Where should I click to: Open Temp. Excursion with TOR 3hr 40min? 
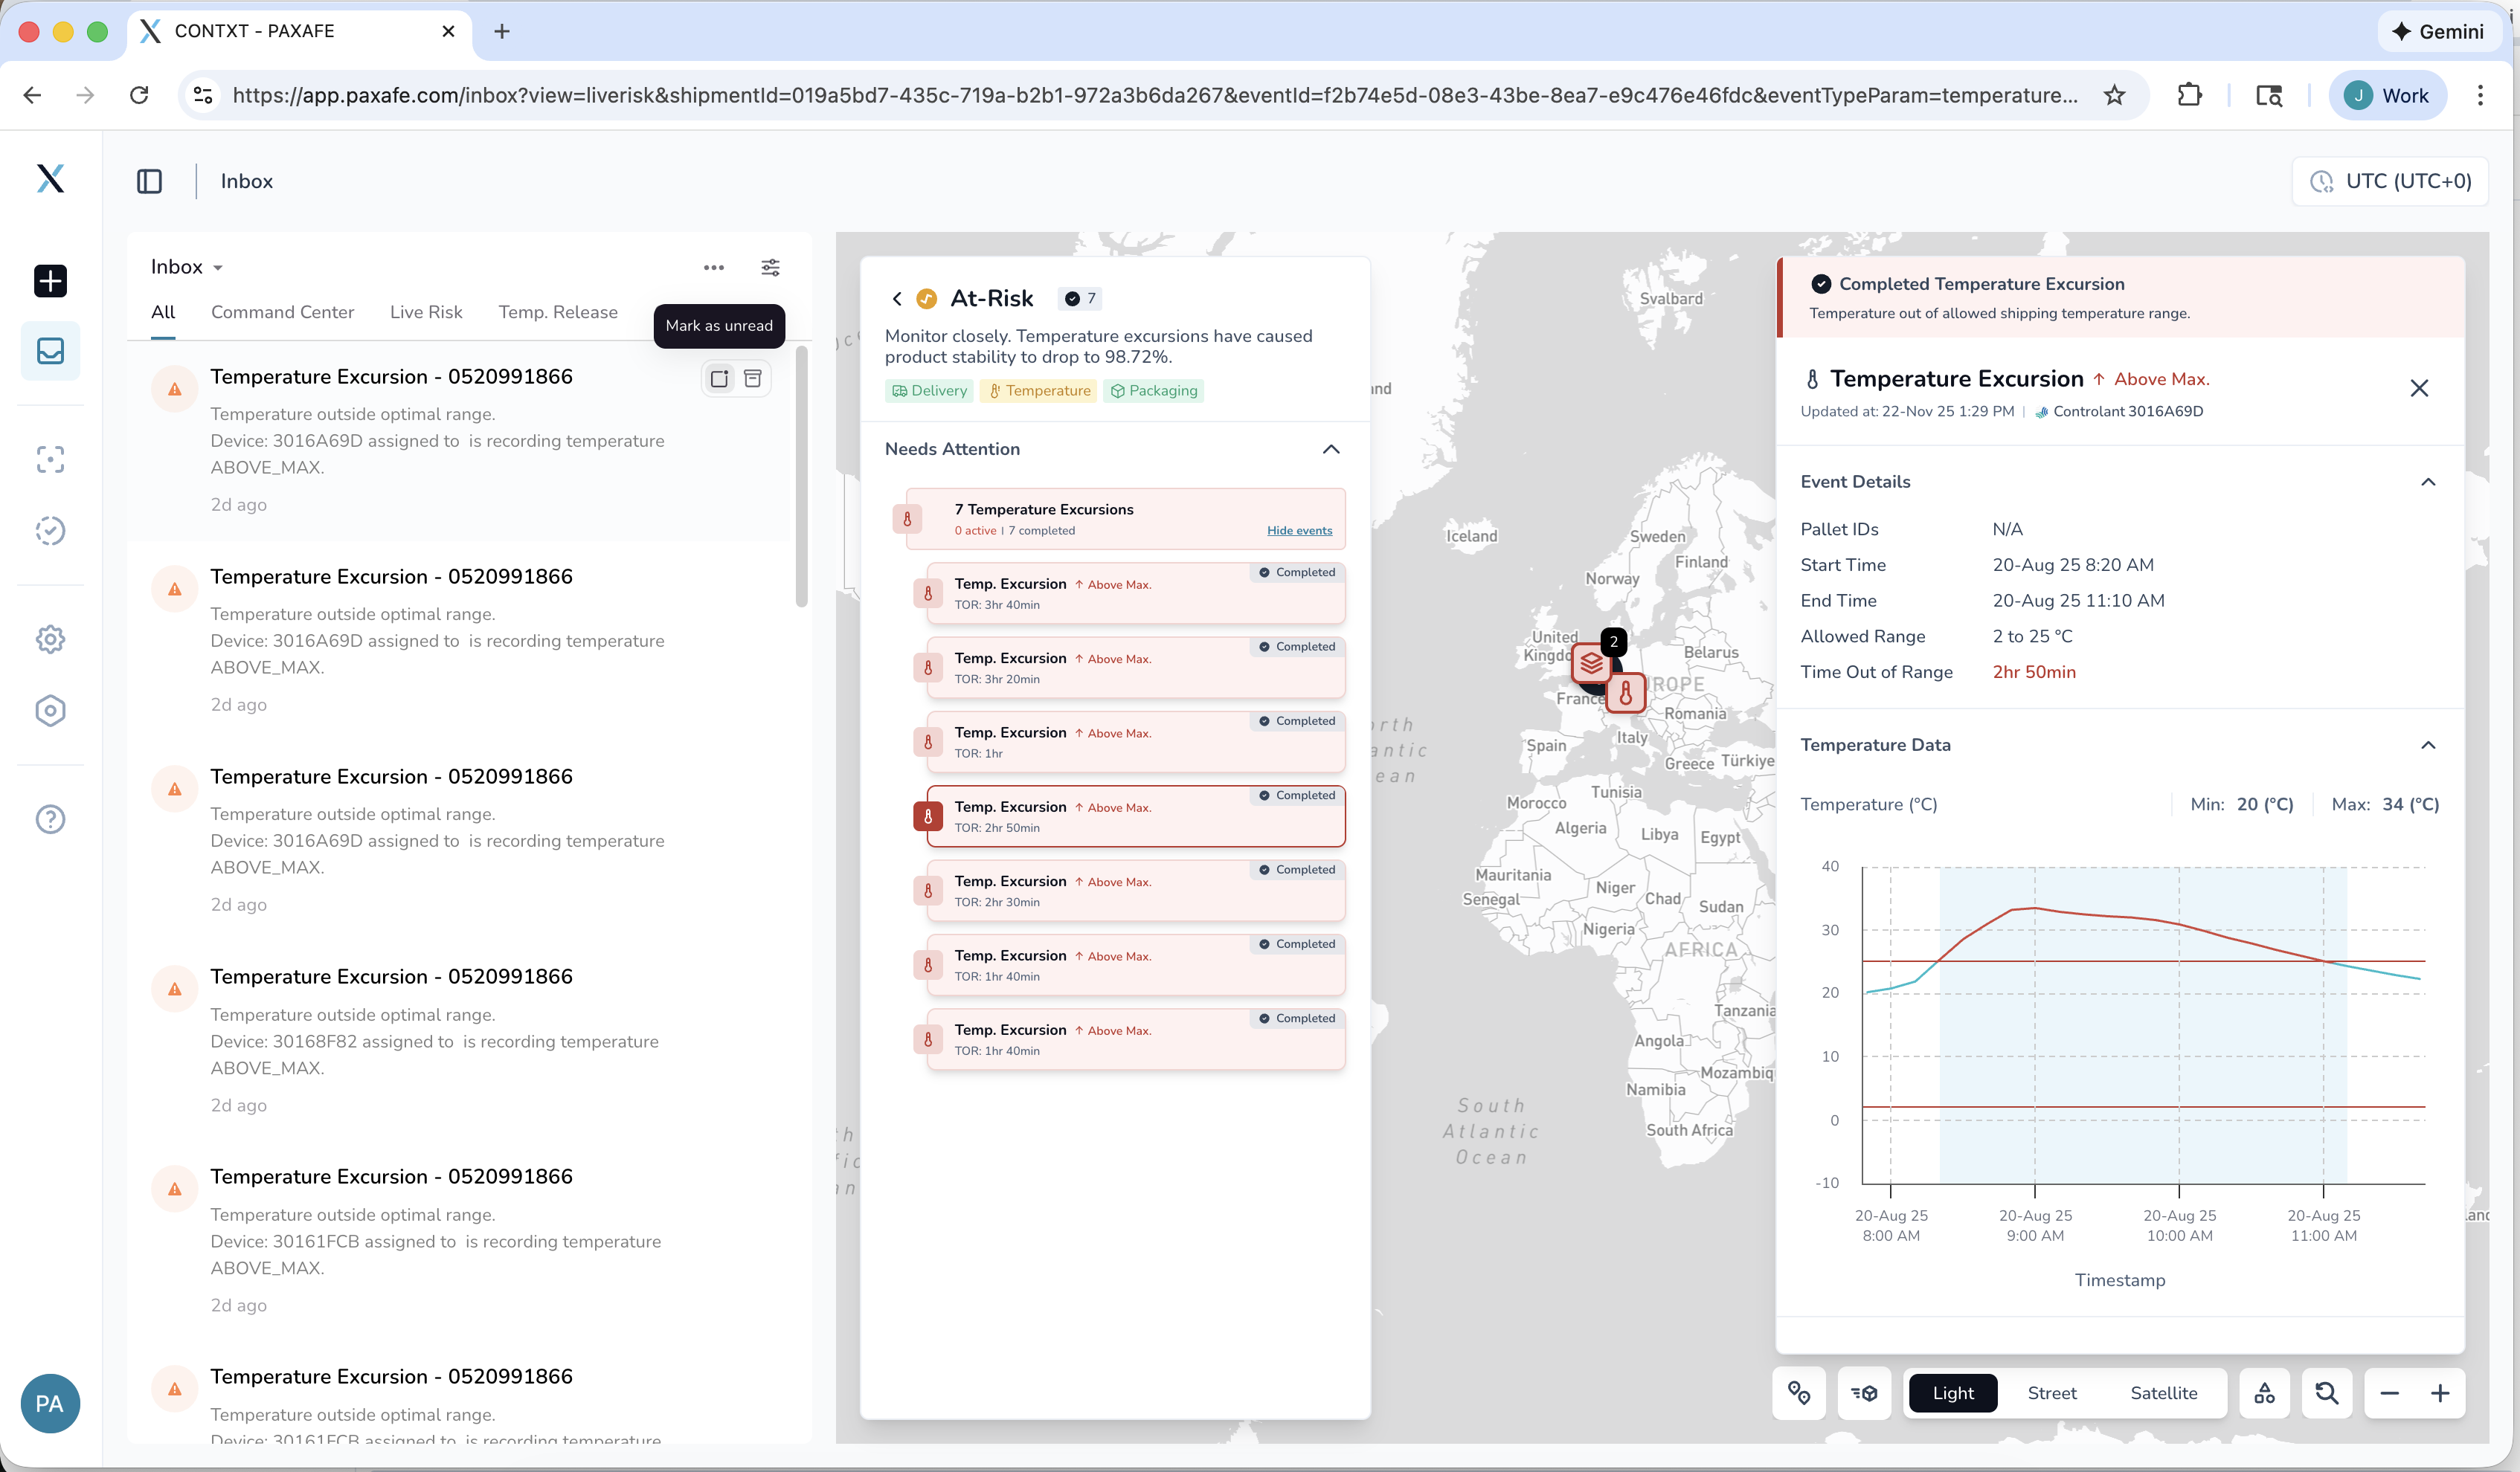[1136, 593]
